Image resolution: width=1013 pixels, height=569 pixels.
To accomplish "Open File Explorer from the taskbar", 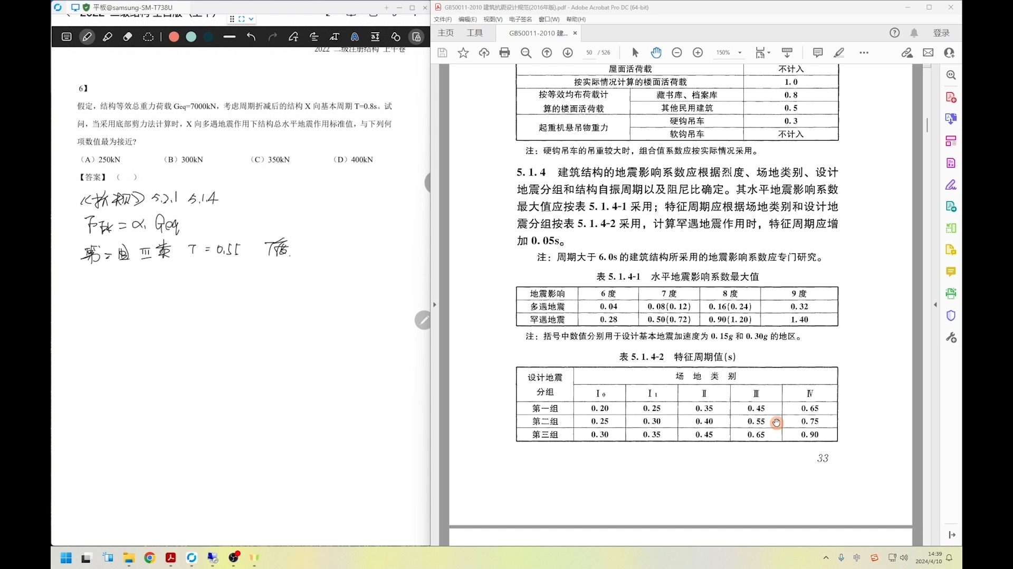I will 129,558.
